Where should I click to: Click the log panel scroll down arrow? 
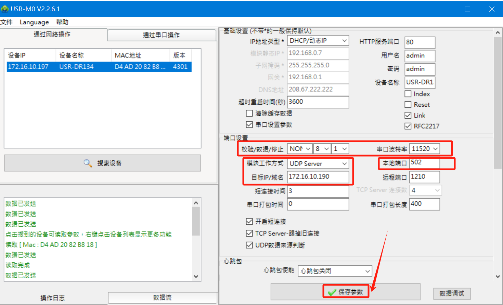click(x=196, y=276)
